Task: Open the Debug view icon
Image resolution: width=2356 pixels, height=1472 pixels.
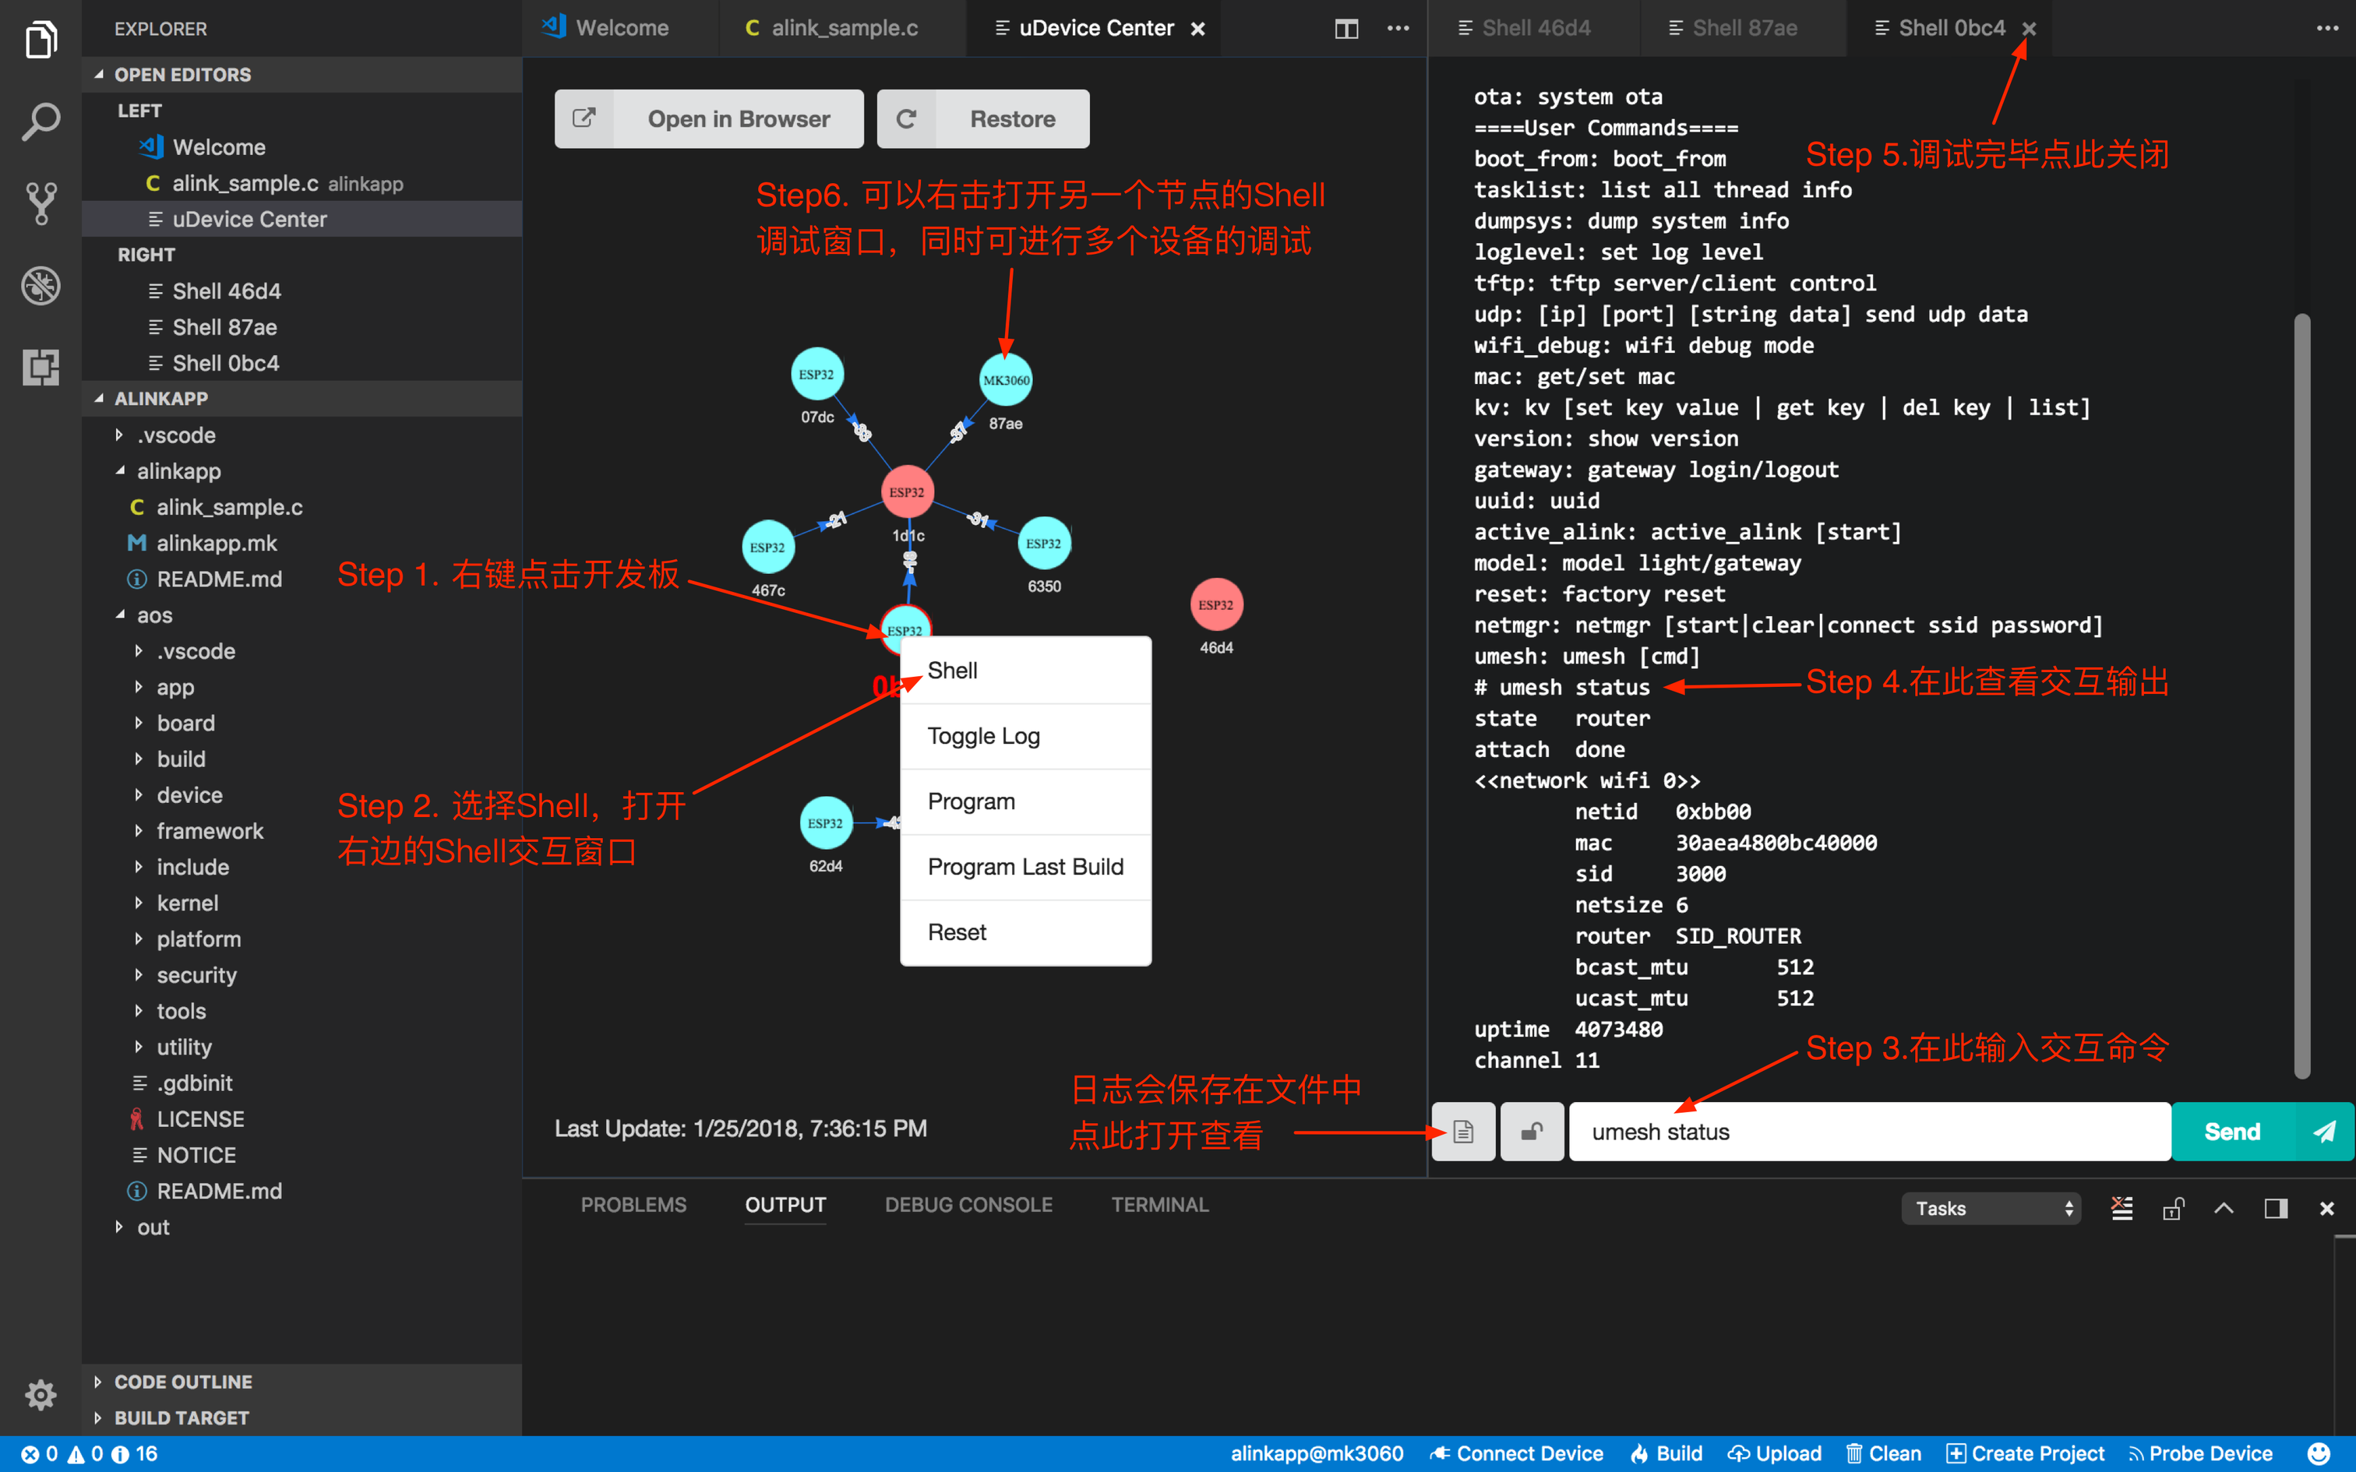Action: [41, 285]
